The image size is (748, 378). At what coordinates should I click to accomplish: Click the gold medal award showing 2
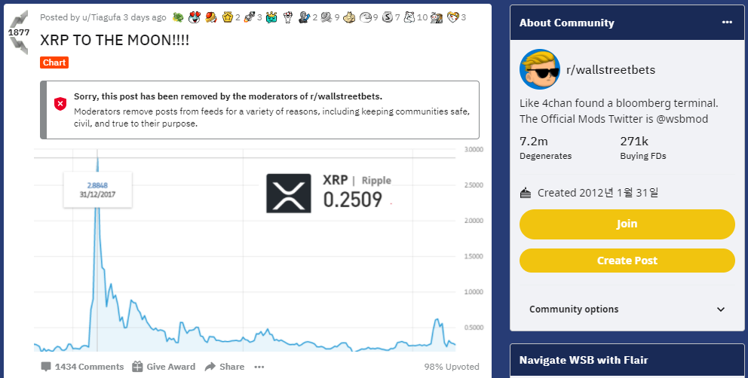(x=228, y=17)
